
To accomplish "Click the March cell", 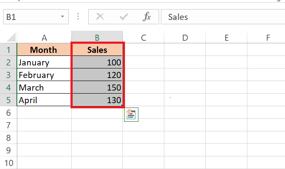I will tap(44, 88).
